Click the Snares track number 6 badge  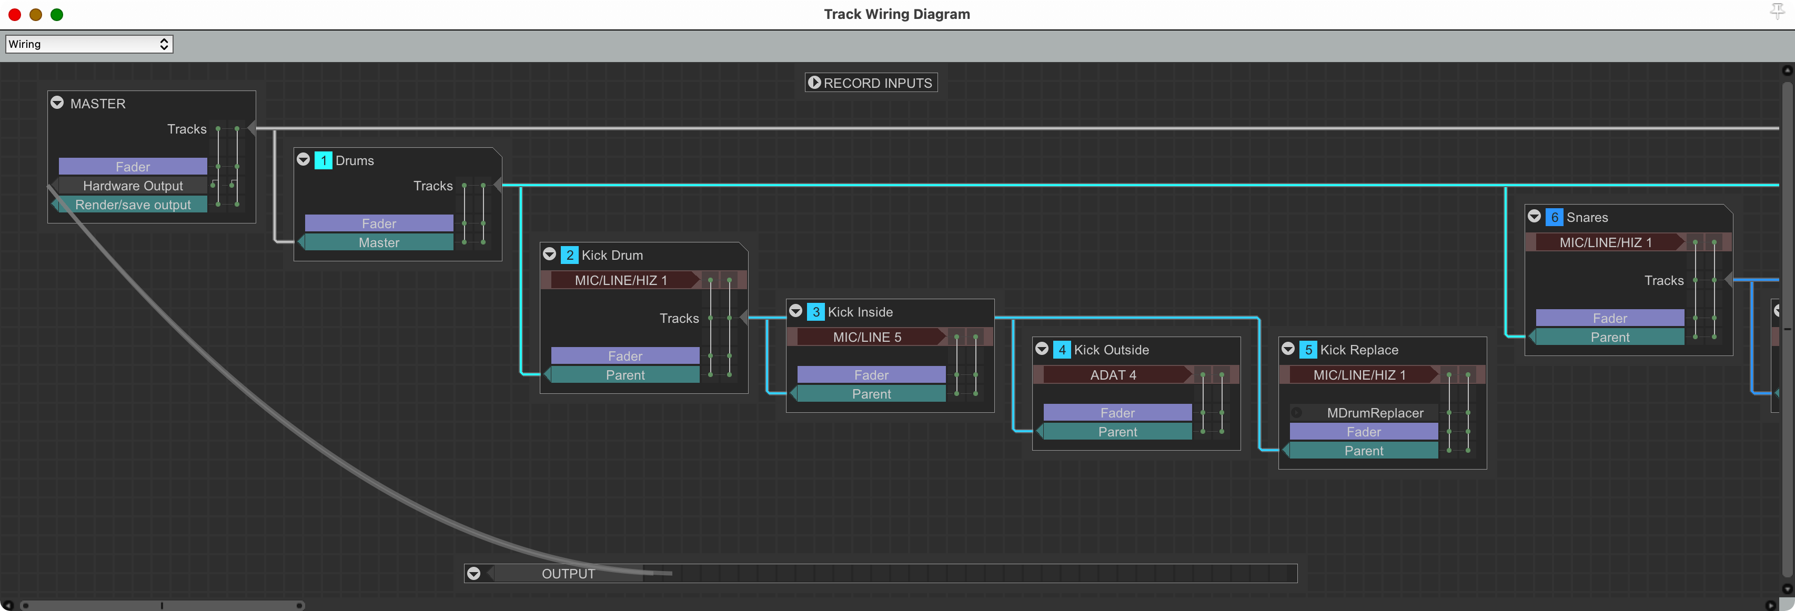(x=1554, y=217)
